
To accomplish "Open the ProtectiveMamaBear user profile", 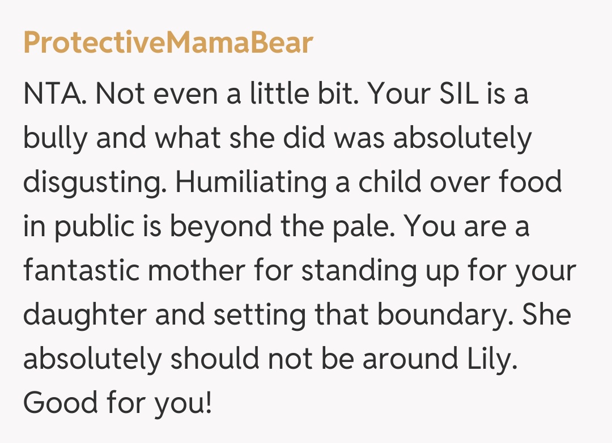I will pos(168,43).
